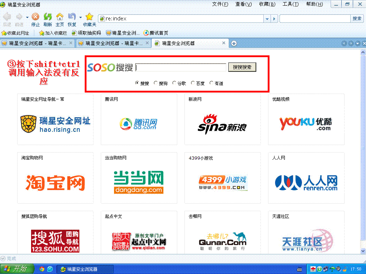Screen dimensions: 366x274
Task: Open the 人人网 renren.com thumbnail
Action: click(306, 178)
